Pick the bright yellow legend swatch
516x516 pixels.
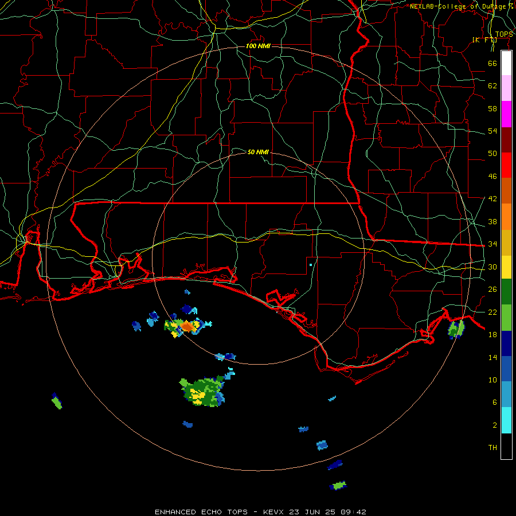coord(506,267)
